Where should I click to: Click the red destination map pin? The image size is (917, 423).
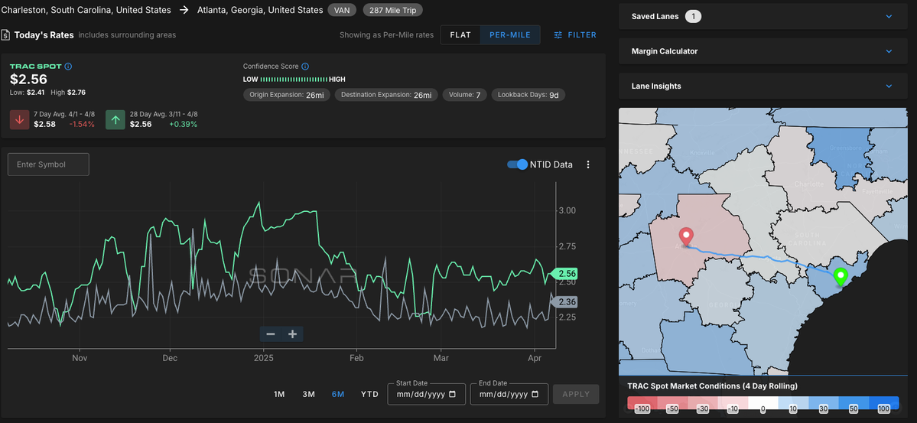point(685,237)
